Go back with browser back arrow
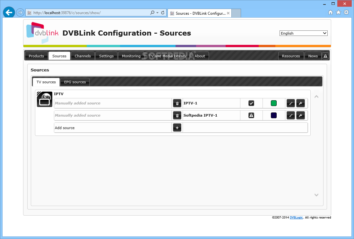 [x=9, y=12]
